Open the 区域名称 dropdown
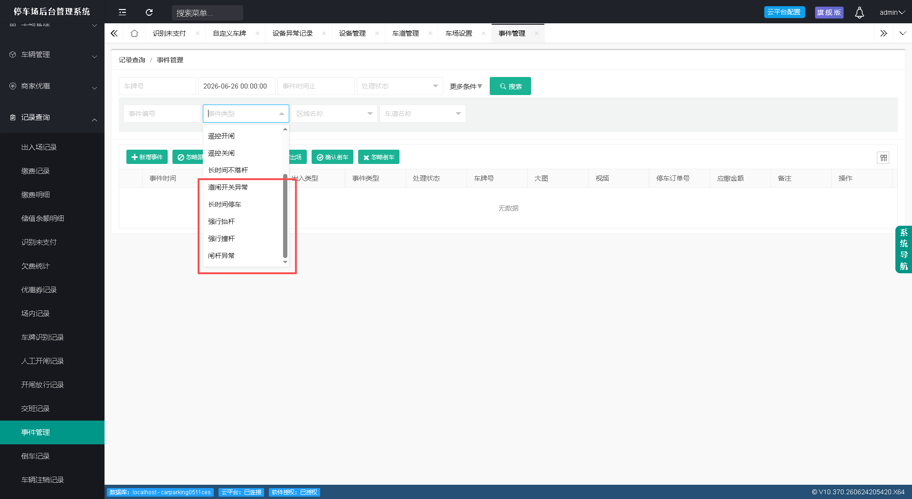 click(x=334, y=114)
